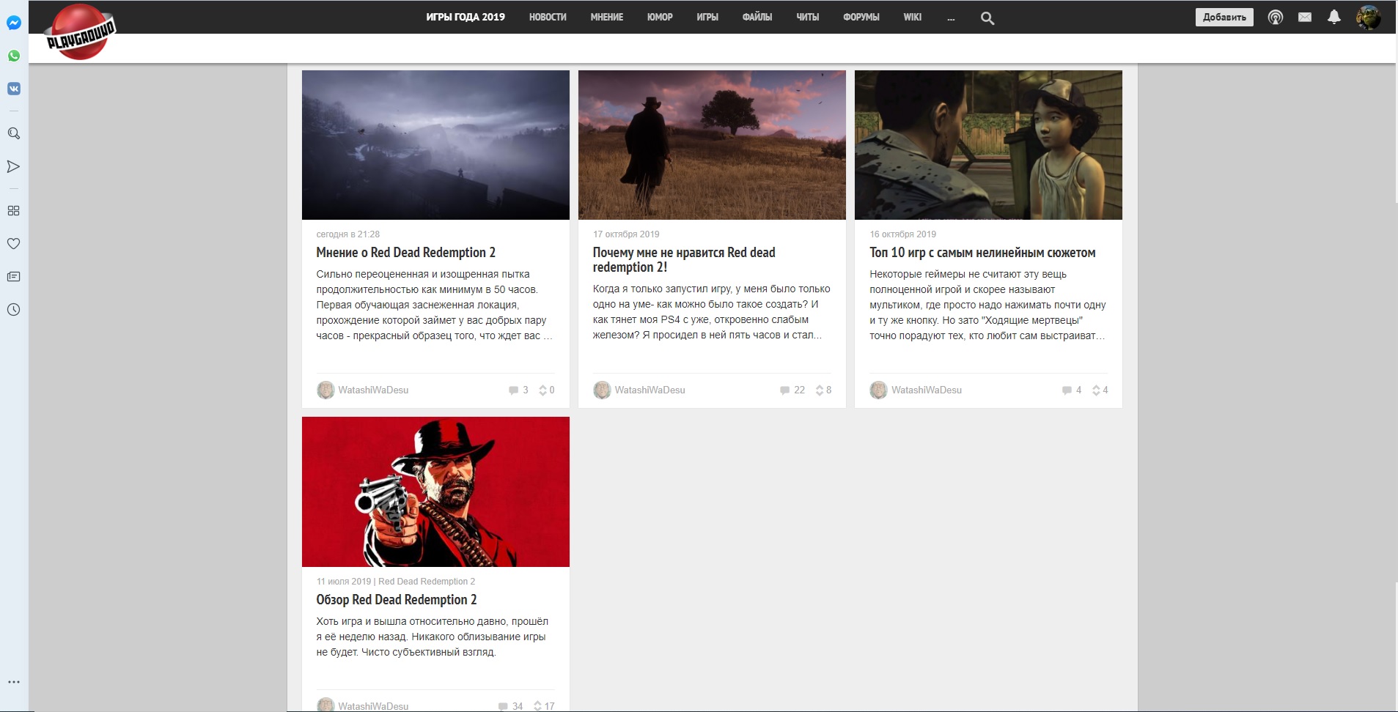Open the НОВОСТИ menu item
Screen dimensions: 1398x712
[x=548, y=17]
